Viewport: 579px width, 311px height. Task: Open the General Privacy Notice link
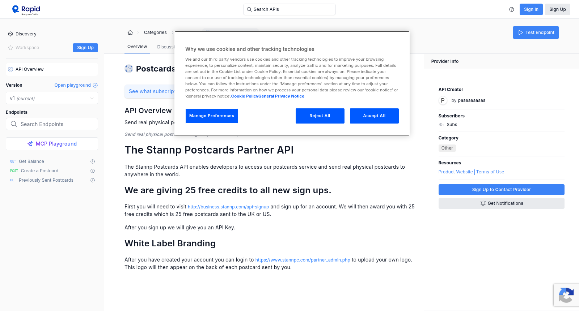click(281, 96)
